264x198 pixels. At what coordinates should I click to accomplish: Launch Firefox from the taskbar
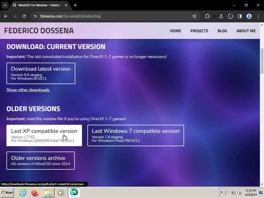(x=35, y=192)
